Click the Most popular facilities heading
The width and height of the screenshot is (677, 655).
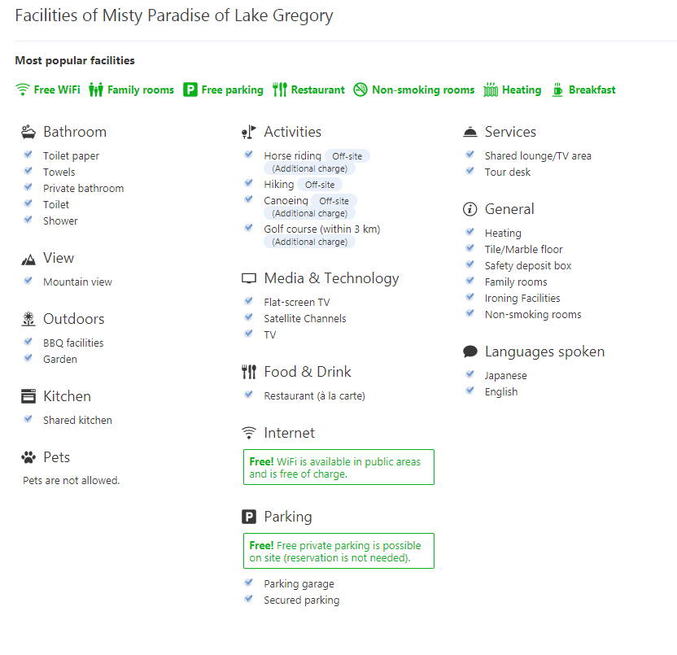(x=75, y=60)
